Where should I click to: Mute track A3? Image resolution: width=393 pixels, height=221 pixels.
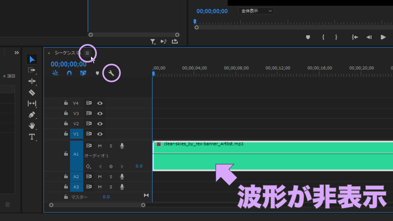point(100,187)
